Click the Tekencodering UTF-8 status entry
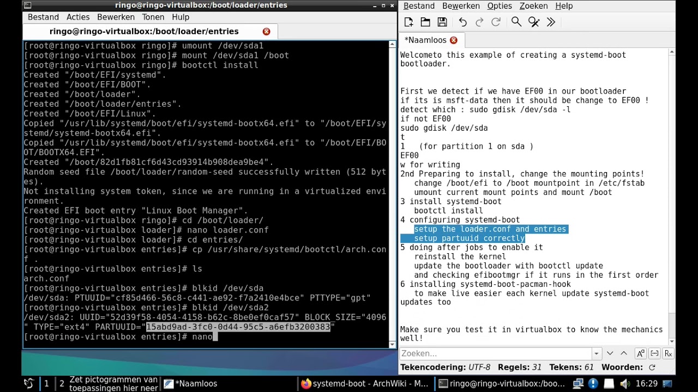The height and width of the screenshot is (392, 698). 445,367
